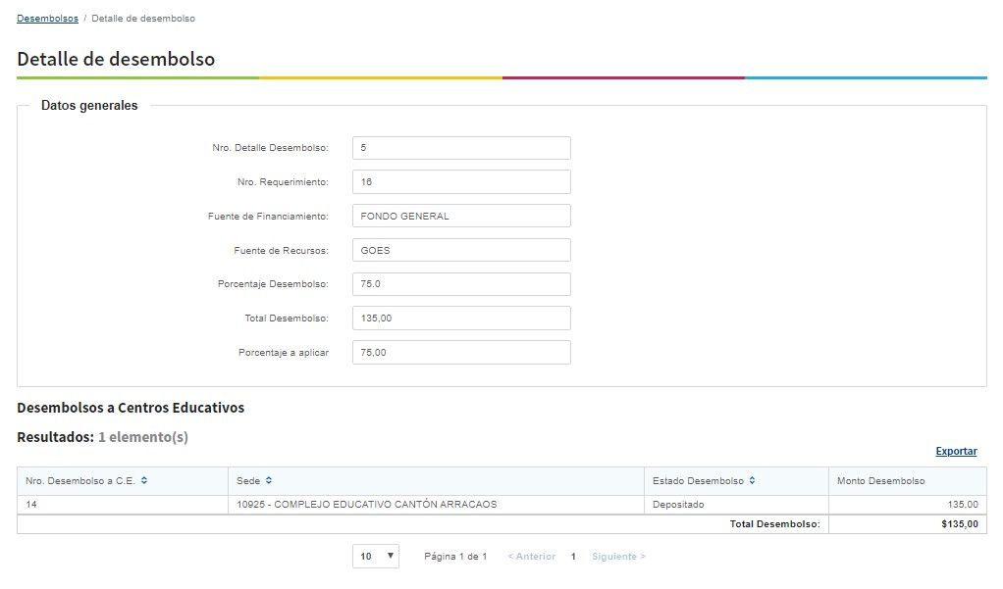This screenshot has width=1003, height=589.
Task: Click the Monto Desembolso column header
Action: click(x=880, y=481)
